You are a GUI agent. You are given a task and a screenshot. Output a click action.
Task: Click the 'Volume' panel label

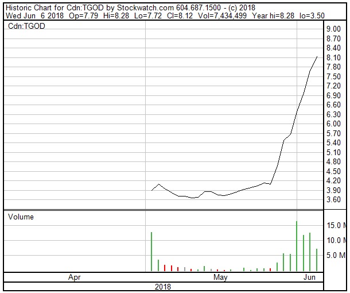point(21,217)
